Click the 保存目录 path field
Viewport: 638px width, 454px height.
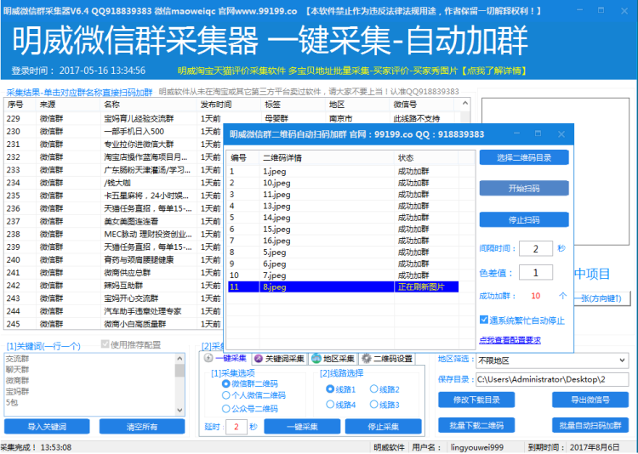point(552,379)
